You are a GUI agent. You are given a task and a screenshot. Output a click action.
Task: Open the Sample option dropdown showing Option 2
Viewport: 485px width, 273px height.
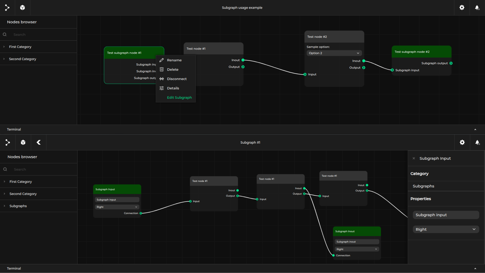point(334,53)
